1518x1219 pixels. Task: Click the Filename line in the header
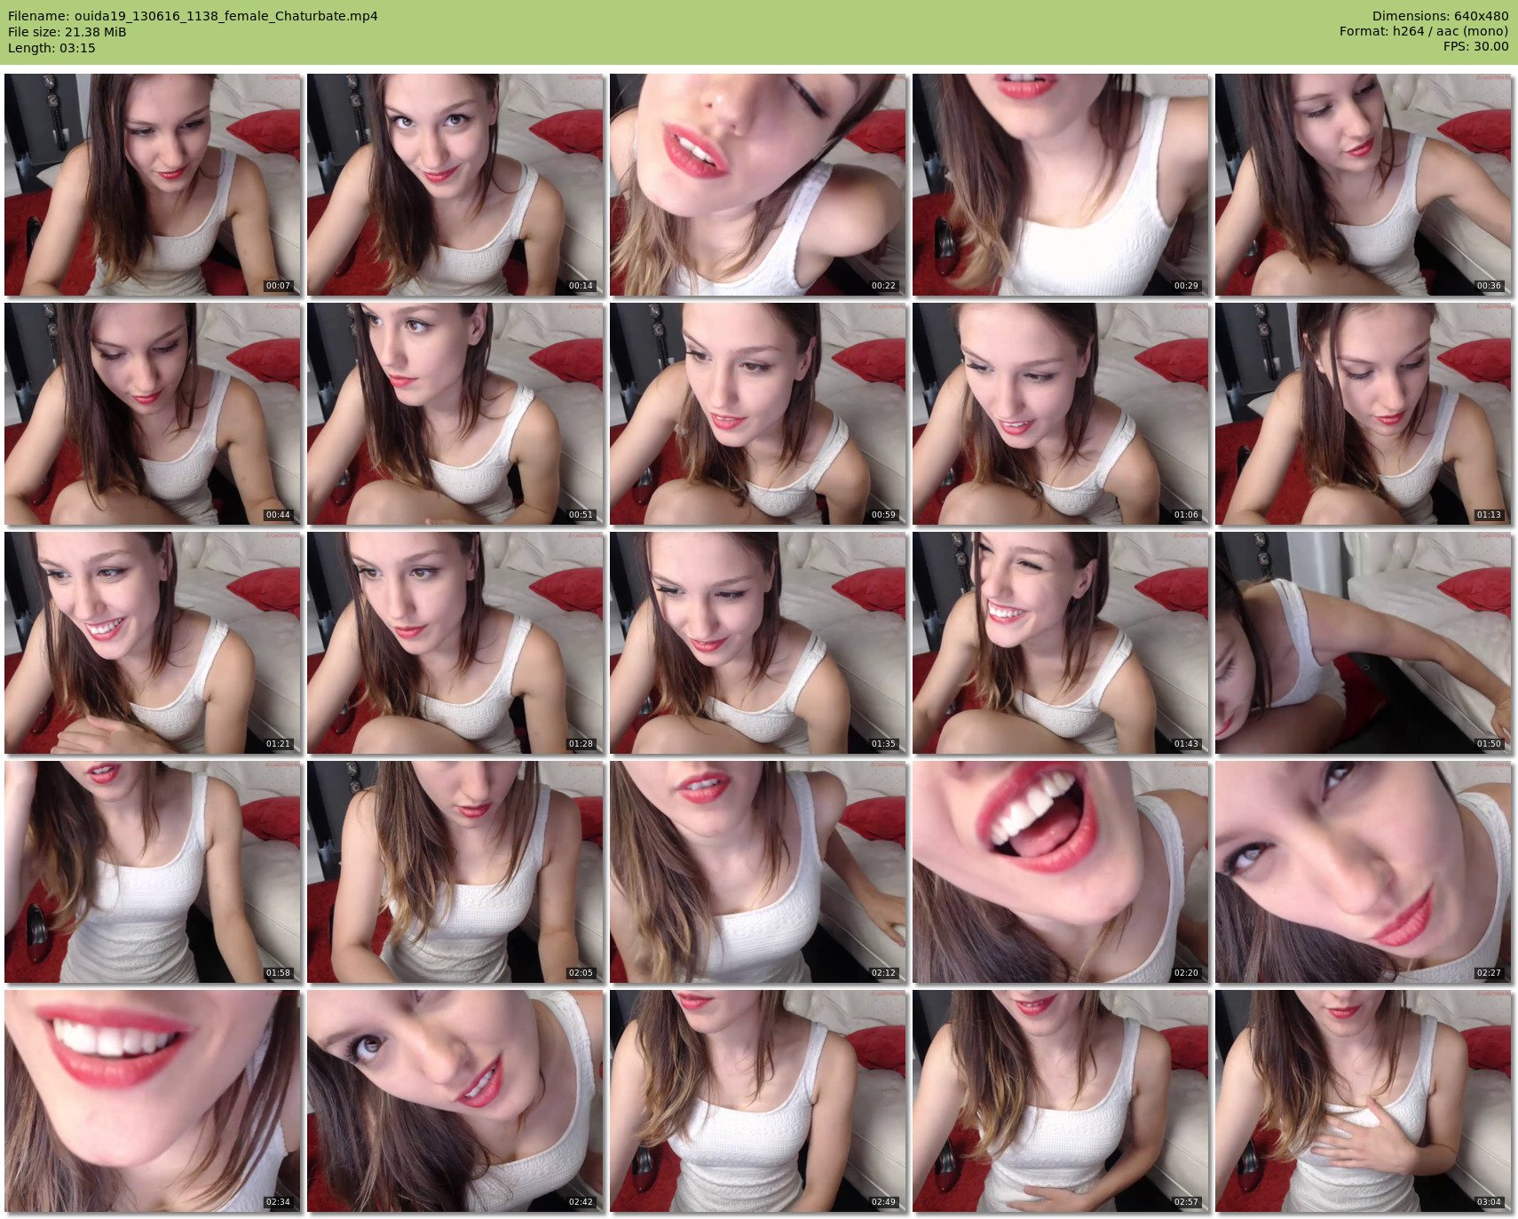click(193, 16)
